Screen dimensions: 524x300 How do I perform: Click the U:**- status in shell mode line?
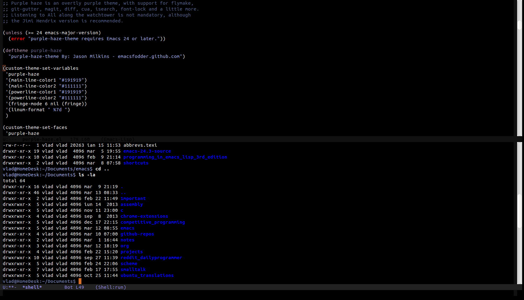tap(9, 287)
